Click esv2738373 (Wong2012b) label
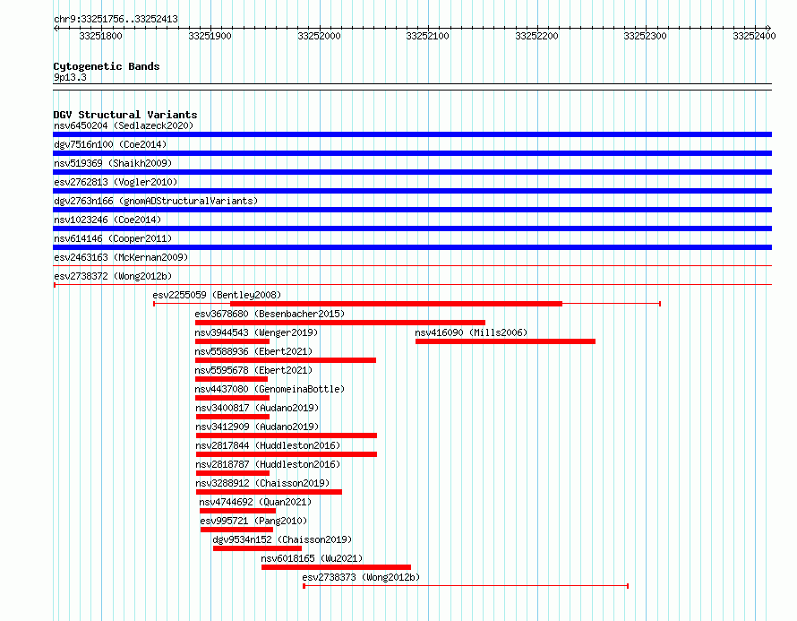The height and width of the screenshot is (621, 797). 361,577
